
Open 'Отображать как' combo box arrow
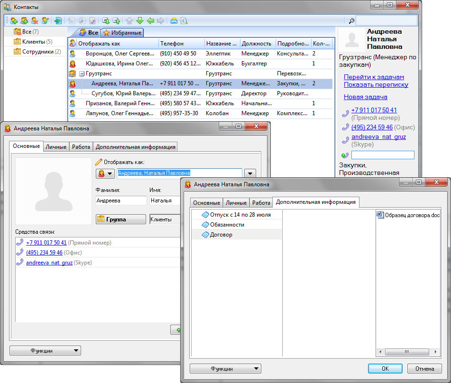tap(250, 173)
